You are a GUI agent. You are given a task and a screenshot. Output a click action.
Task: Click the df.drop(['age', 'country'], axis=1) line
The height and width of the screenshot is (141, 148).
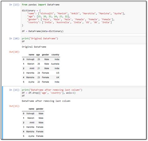click(49, 93)
